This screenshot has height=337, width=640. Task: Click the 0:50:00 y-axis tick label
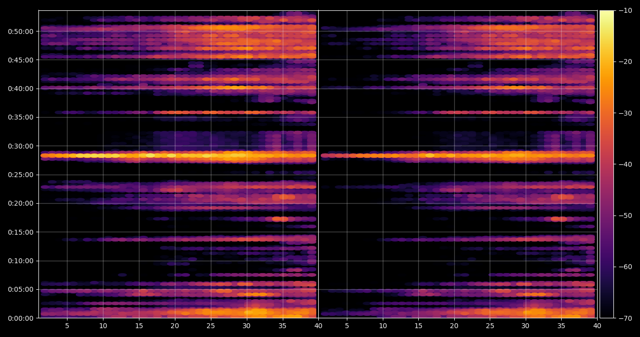(21, 31)
